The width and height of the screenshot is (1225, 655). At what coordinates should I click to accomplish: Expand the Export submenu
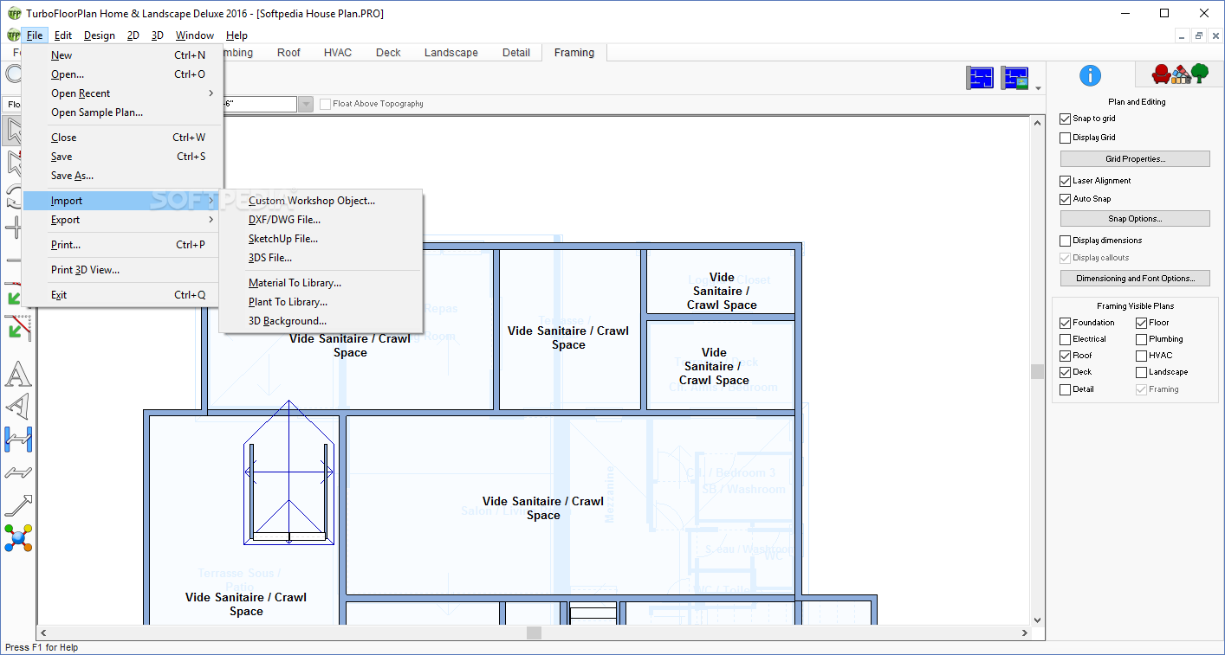click(123, 220)
